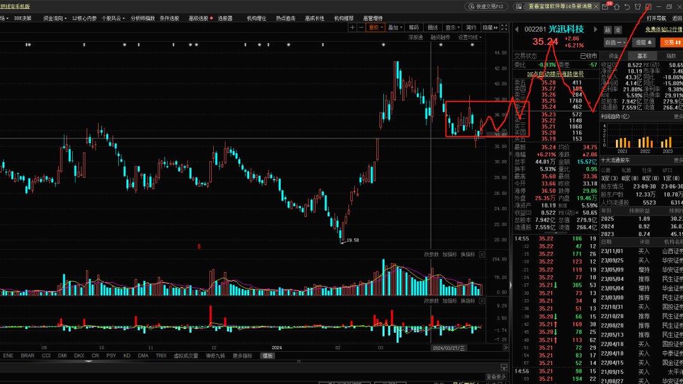
Task: Click the 快速交易F12 quick trade button
Action: click(486, 6)
